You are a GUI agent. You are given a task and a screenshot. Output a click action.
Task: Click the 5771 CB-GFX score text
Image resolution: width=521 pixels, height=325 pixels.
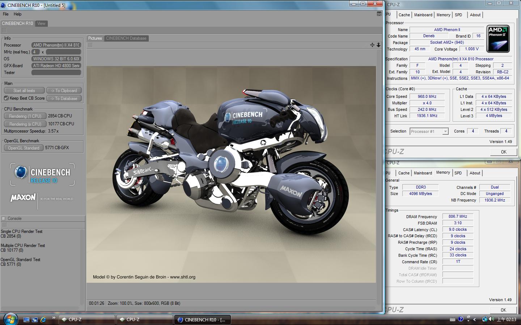tap(57, 148)
